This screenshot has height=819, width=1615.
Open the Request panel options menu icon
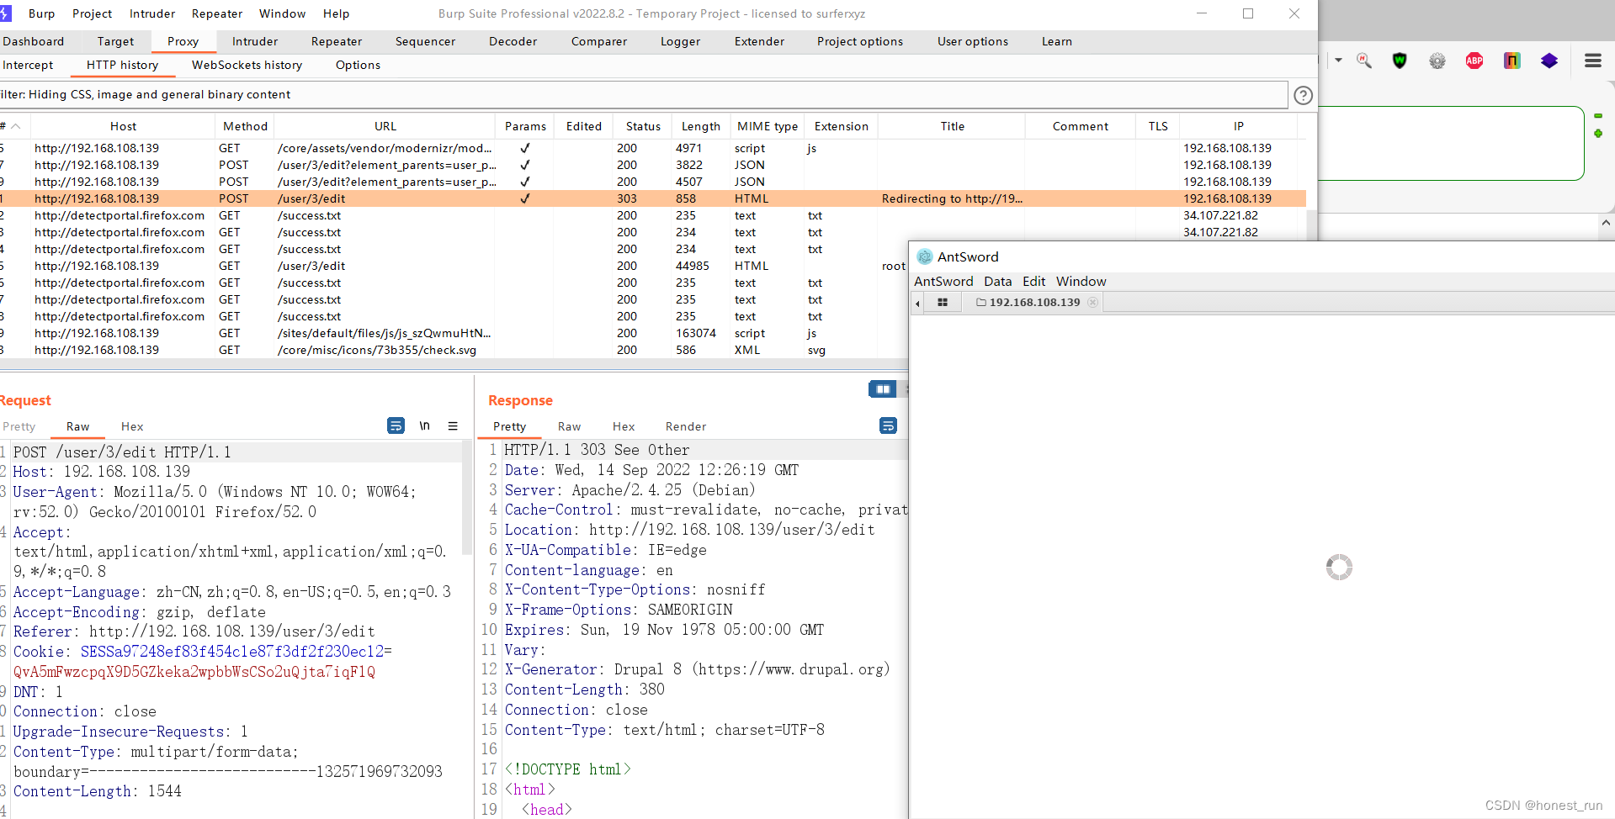click(x=453, y=425)
